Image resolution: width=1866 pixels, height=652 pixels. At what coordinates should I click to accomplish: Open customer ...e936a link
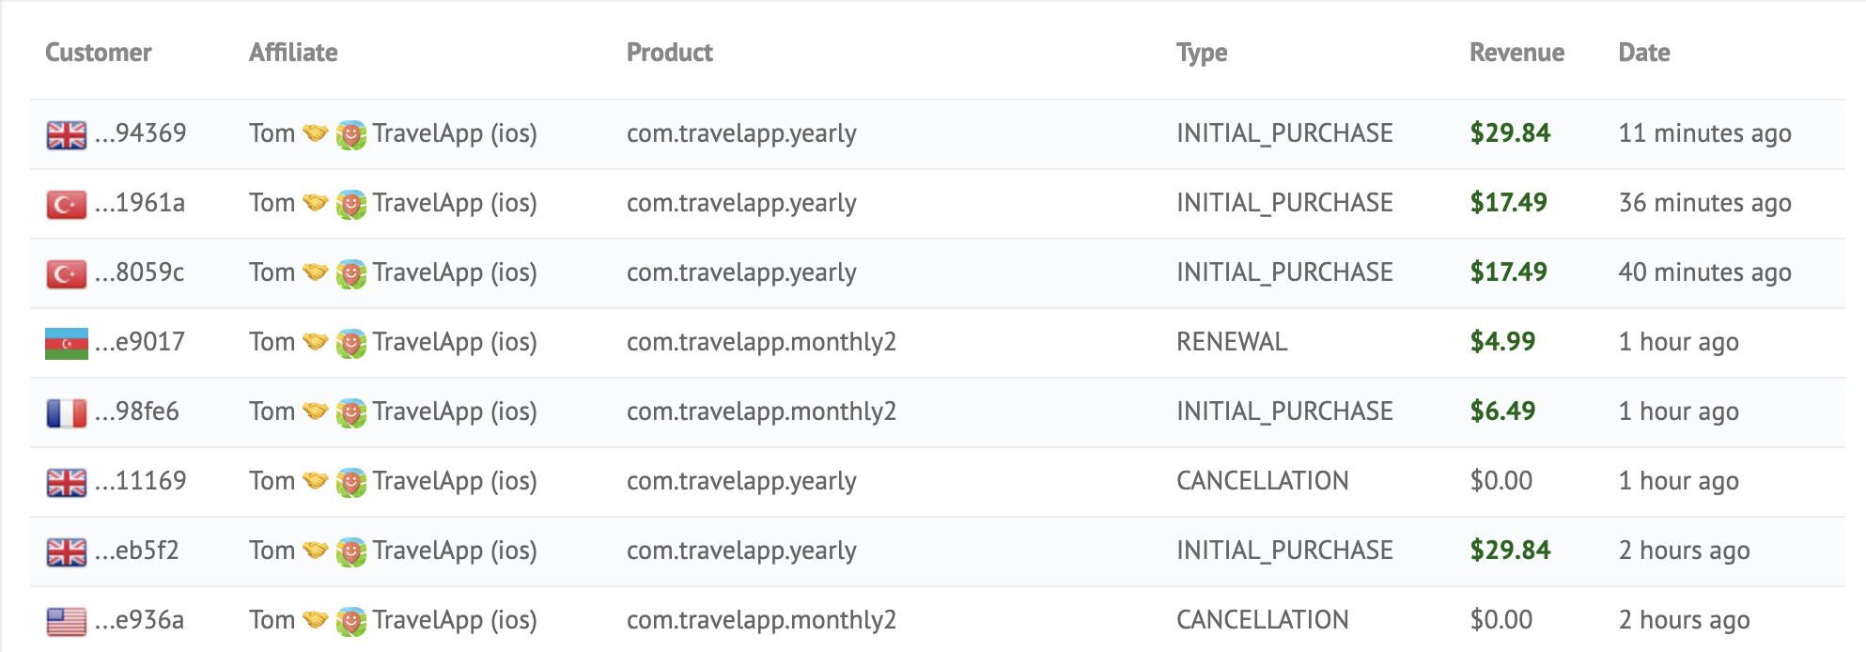click(140, 620)
